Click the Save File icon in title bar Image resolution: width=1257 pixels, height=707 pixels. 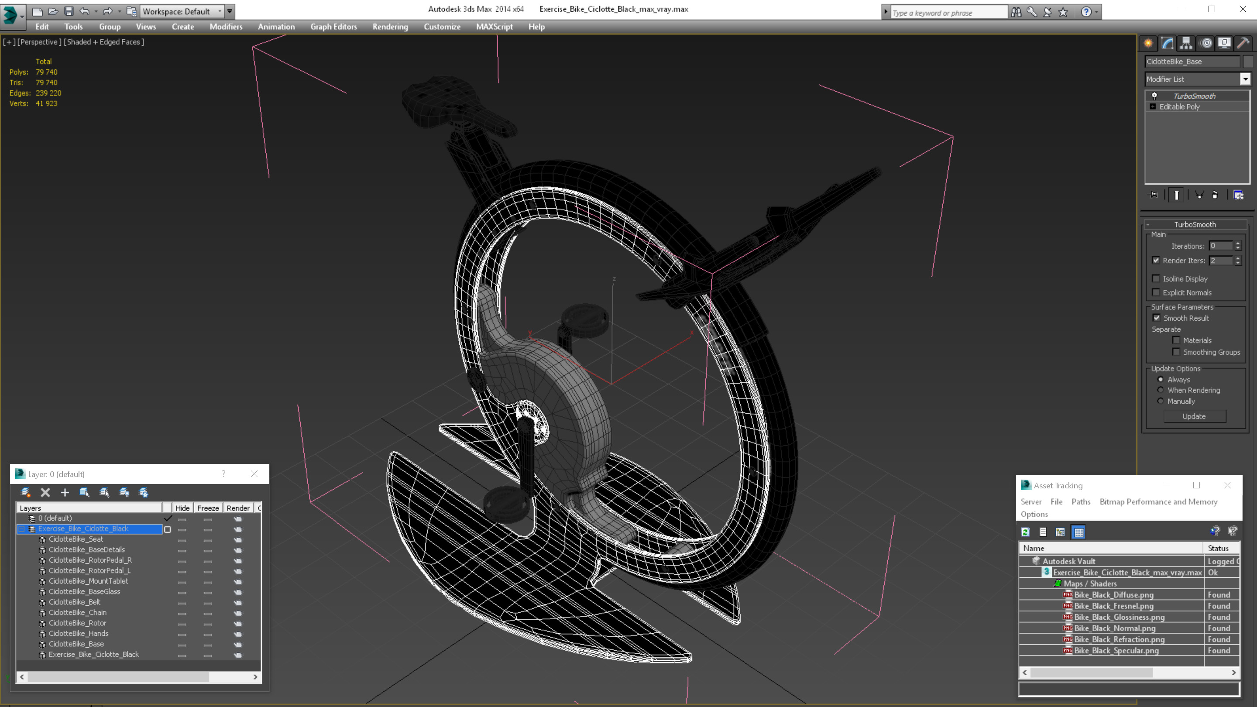[x=69, y=11]
